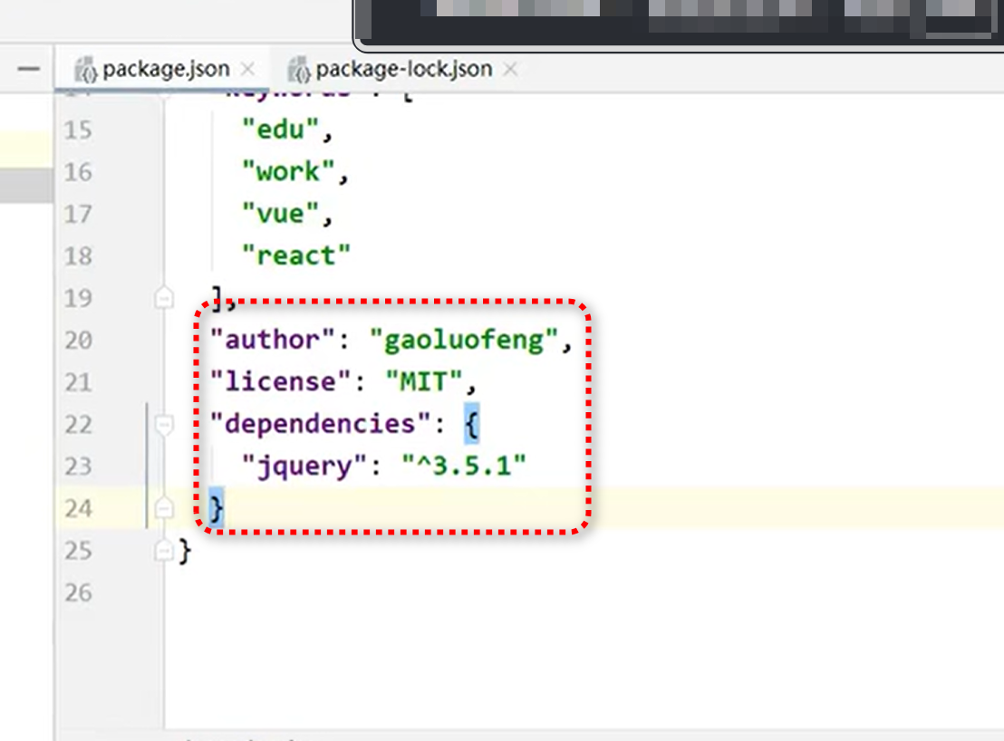
Task: Click the "jquery" dependency key
Action: tap(304, 466)
